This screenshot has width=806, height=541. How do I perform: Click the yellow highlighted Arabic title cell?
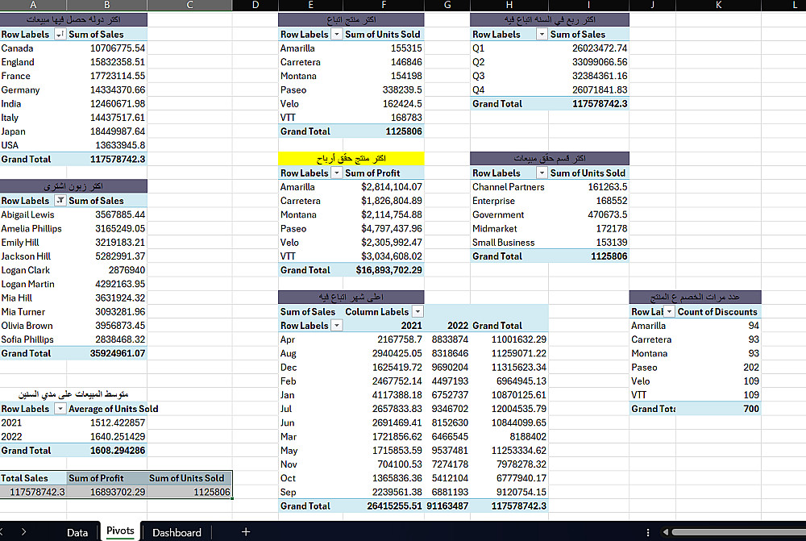(x=351, y=158)
